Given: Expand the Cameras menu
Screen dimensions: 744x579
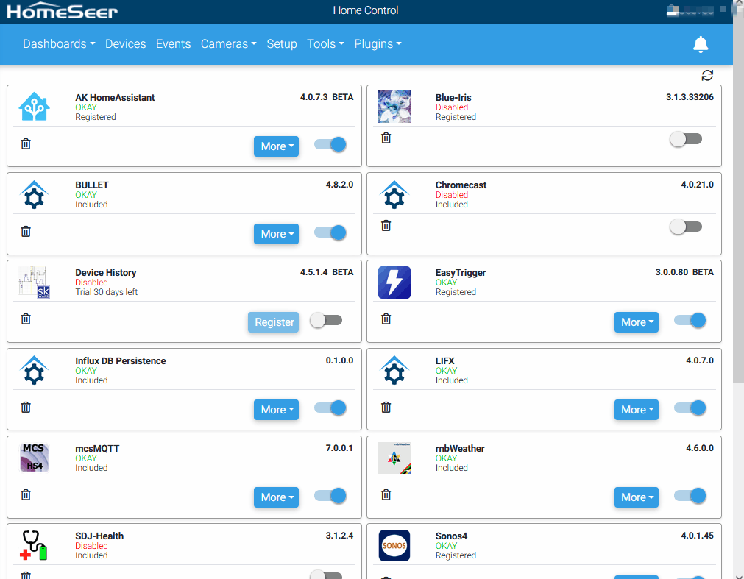Looking at the screenshot, I should pos(228,43).
